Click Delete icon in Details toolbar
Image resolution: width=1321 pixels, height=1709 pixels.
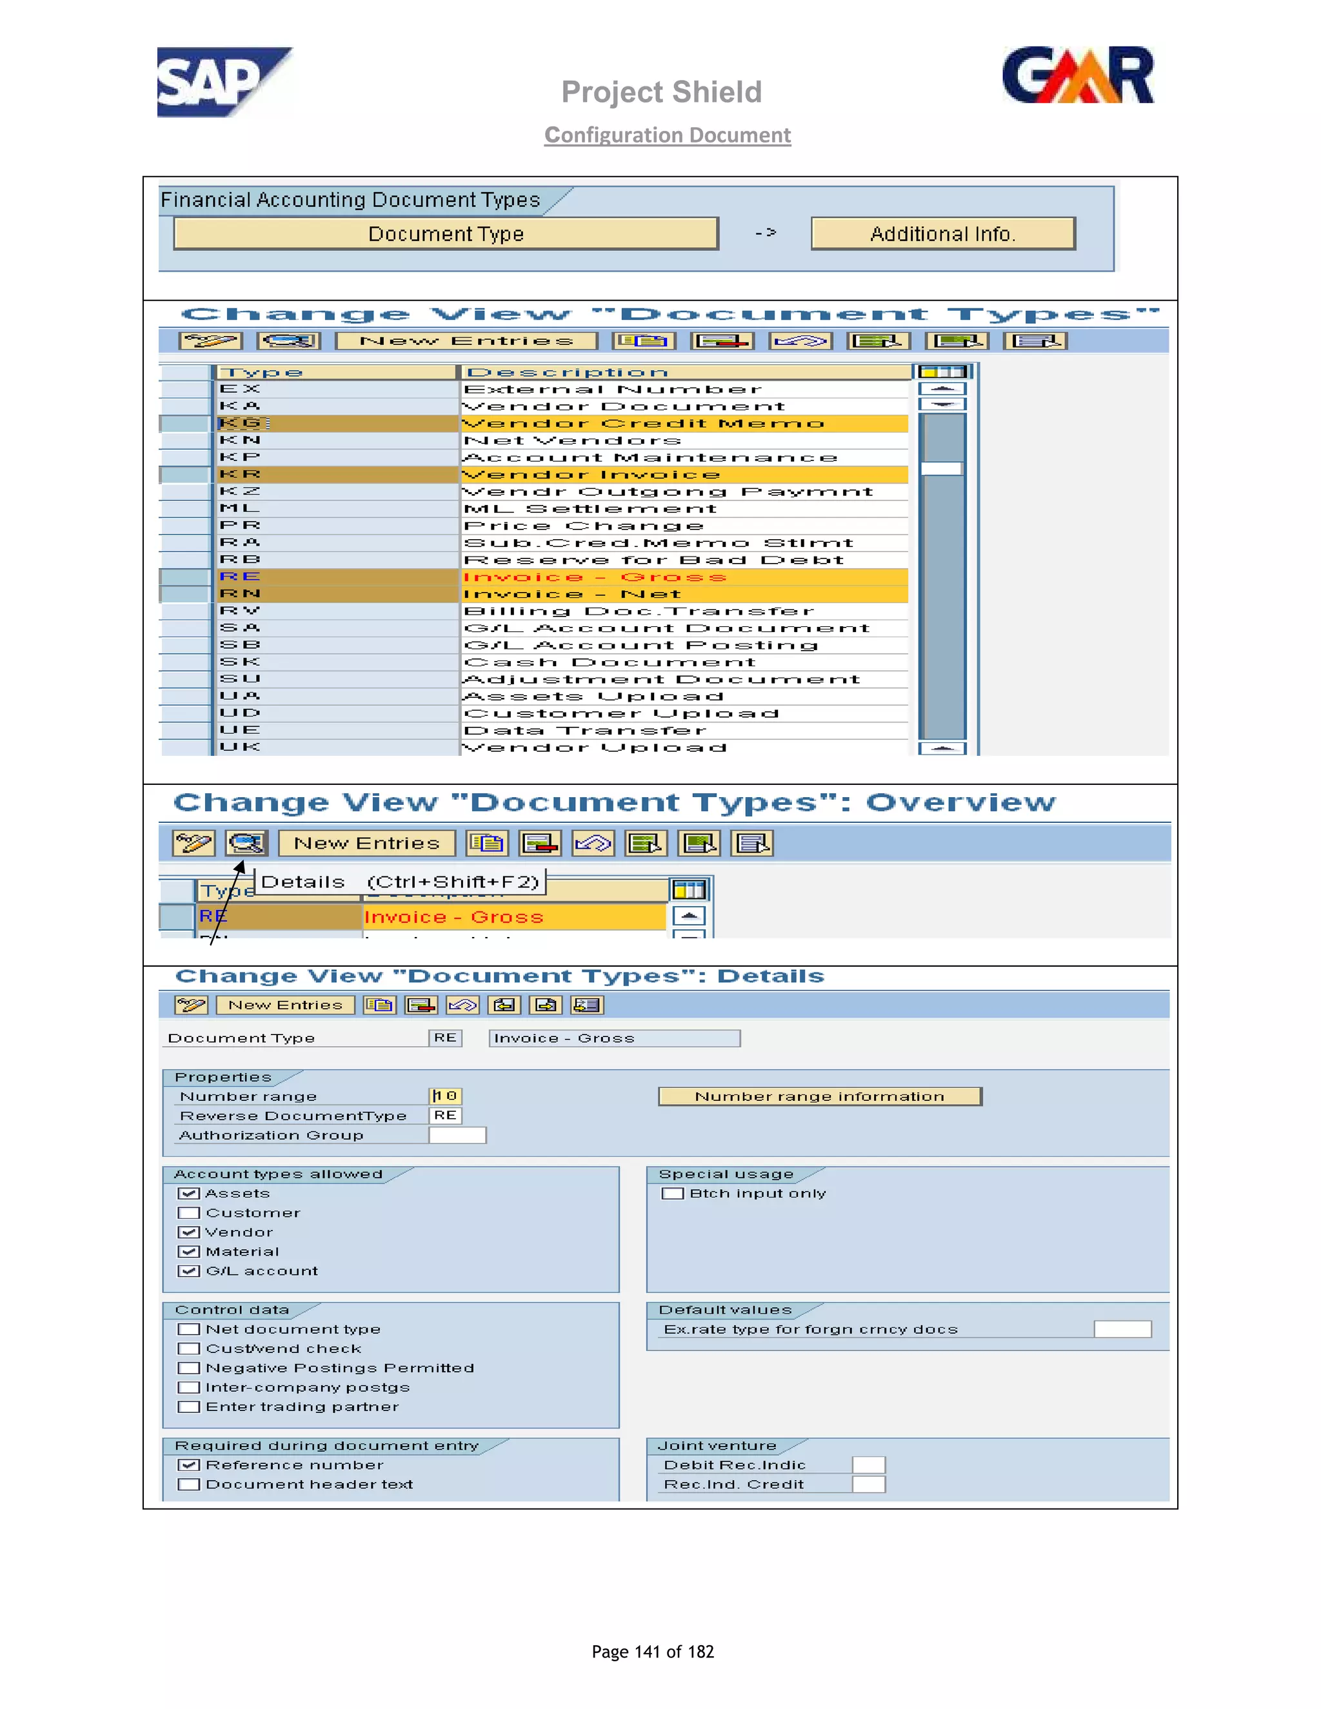point(421,1005)
